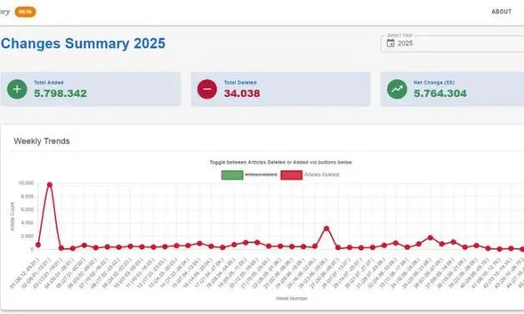
Task: Open the ABOUT menu item
Action: click(501, 12)
